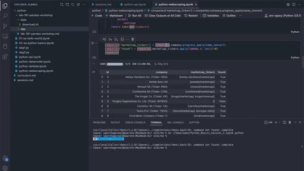
Task: Open new terminal profile dropdown arrow
Action: click(x=279, y=123)
